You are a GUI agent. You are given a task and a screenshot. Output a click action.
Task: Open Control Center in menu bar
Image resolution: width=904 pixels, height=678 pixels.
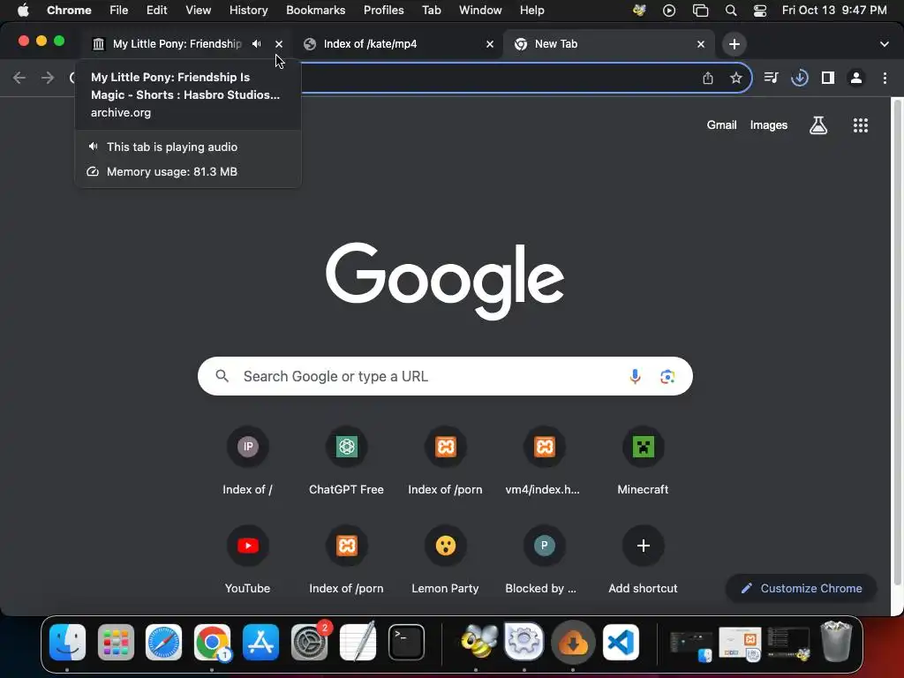pyautogui.click(x=760, y=11)
